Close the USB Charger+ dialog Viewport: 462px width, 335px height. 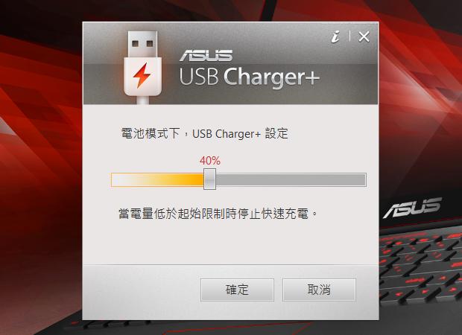coord(364,36)
